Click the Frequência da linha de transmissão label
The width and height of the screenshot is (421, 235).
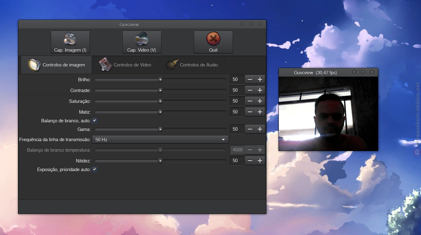(55, 140)
